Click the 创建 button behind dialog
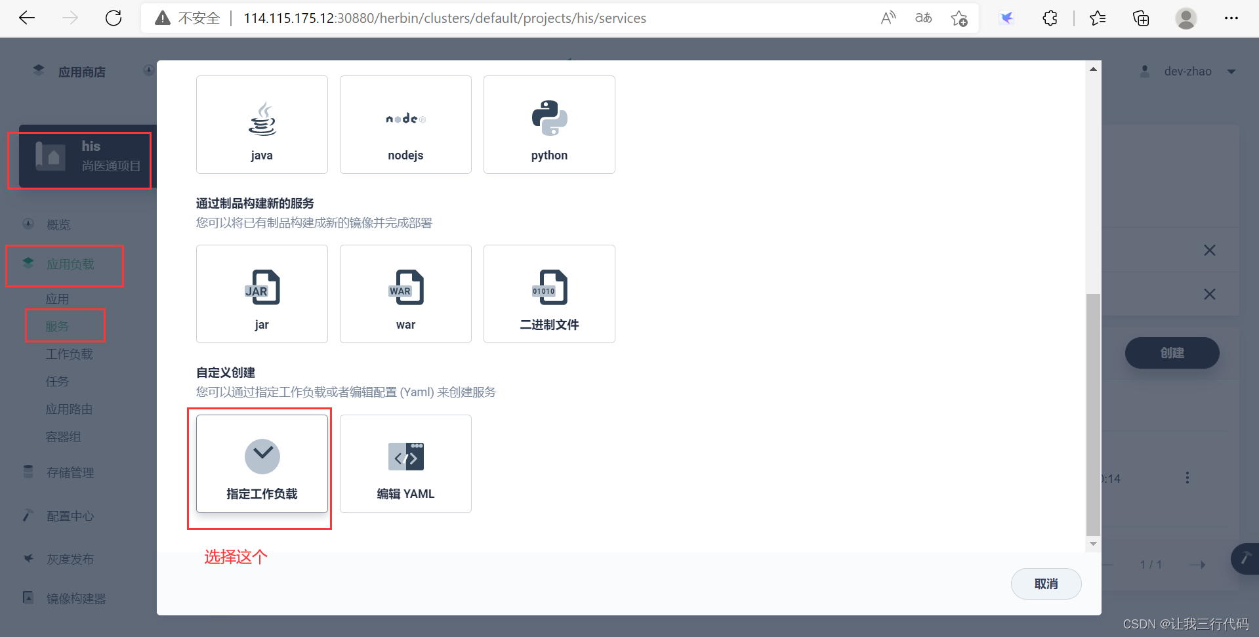Viewport: 1259px width, 637px height. point(1172,353)
